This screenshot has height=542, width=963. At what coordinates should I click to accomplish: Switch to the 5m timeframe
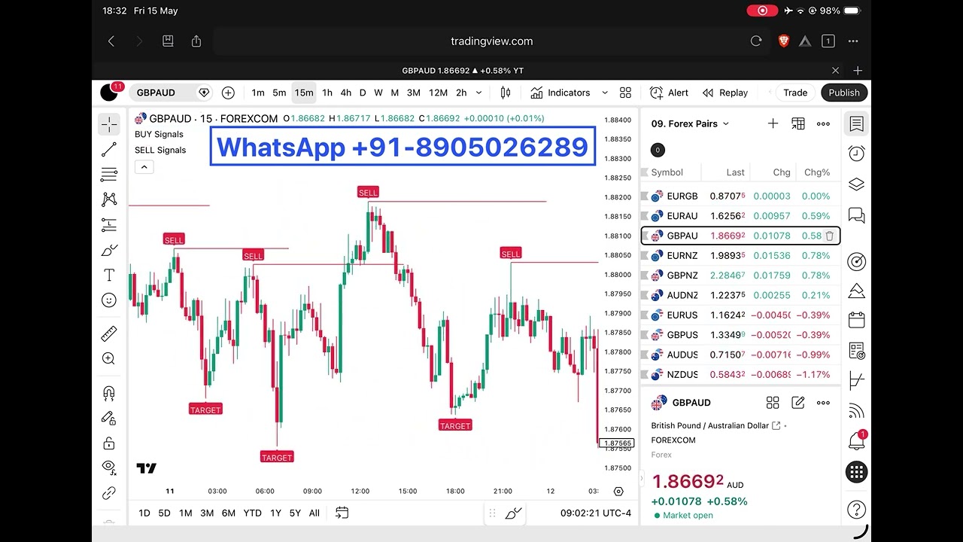[x=279, y=93]
